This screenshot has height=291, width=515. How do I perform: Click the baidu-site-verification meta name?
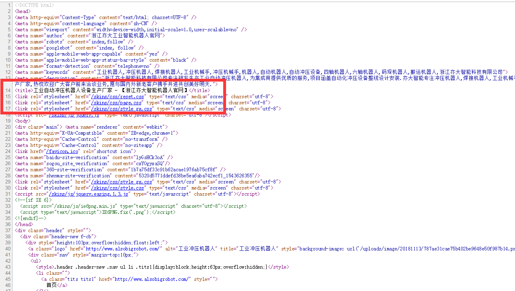pyautogui.click(x=76, y=157)
